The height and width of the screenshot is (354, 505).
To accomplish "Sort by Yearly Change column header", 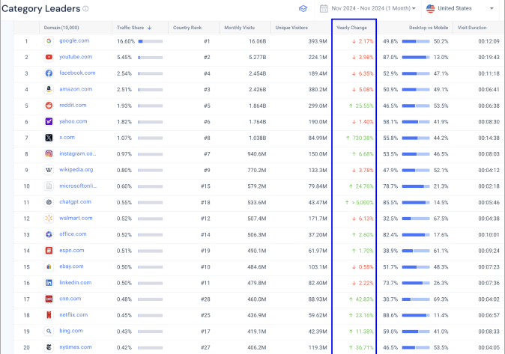I will [x=351, y=28].
